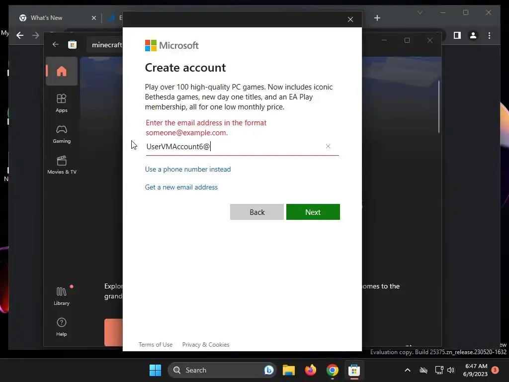Open notification badge in taskbar
This screenshot has width=509, height=382.
pos(495,370)
